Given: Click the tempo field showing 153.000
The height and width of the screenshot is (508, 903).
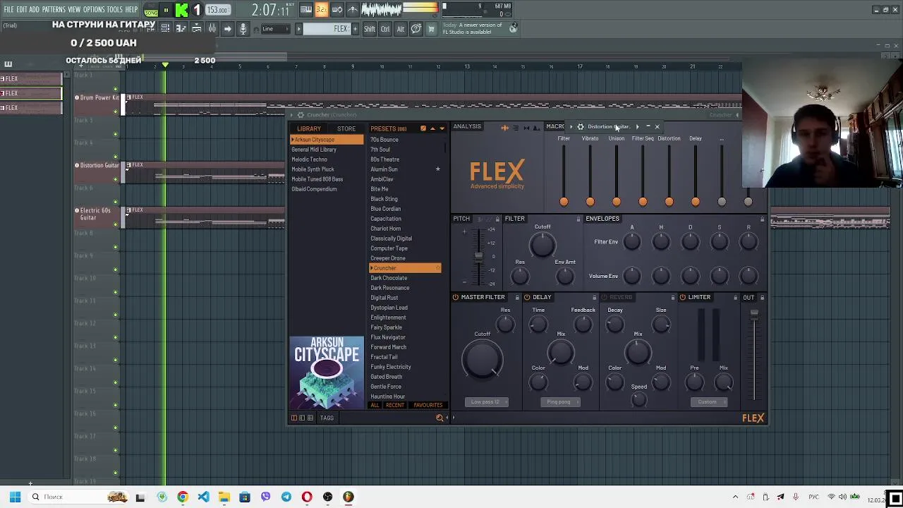Looking at the screenshot, I should 217,10.
